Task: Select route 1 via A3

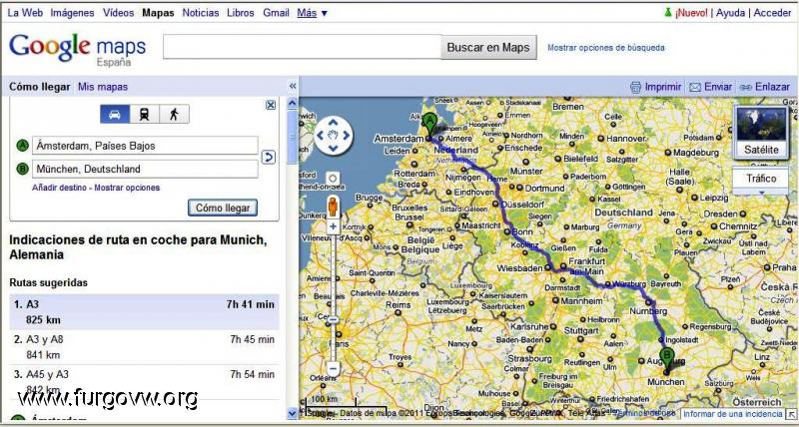Action: [144, 312]
